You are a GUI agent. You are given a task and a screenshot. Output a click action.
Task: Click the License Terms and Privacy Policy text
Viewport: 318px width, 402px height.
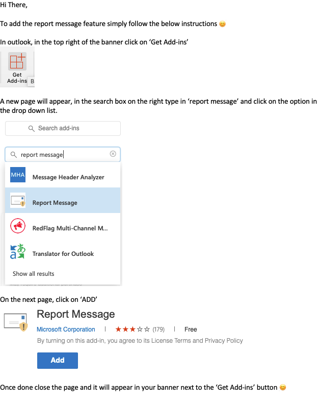point(197,341)
